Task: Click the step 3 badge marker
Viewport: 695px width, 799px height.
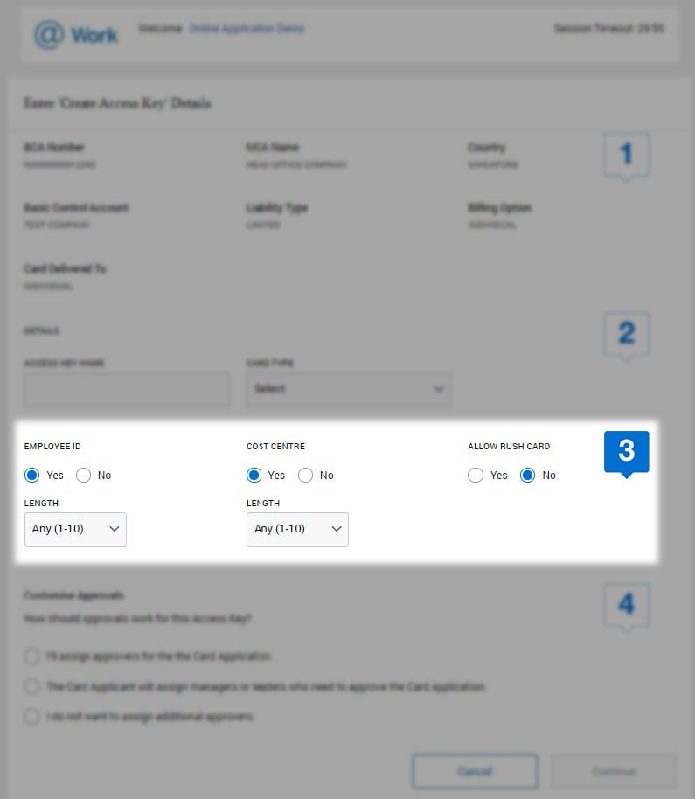Action: click(x=626, y=451)
